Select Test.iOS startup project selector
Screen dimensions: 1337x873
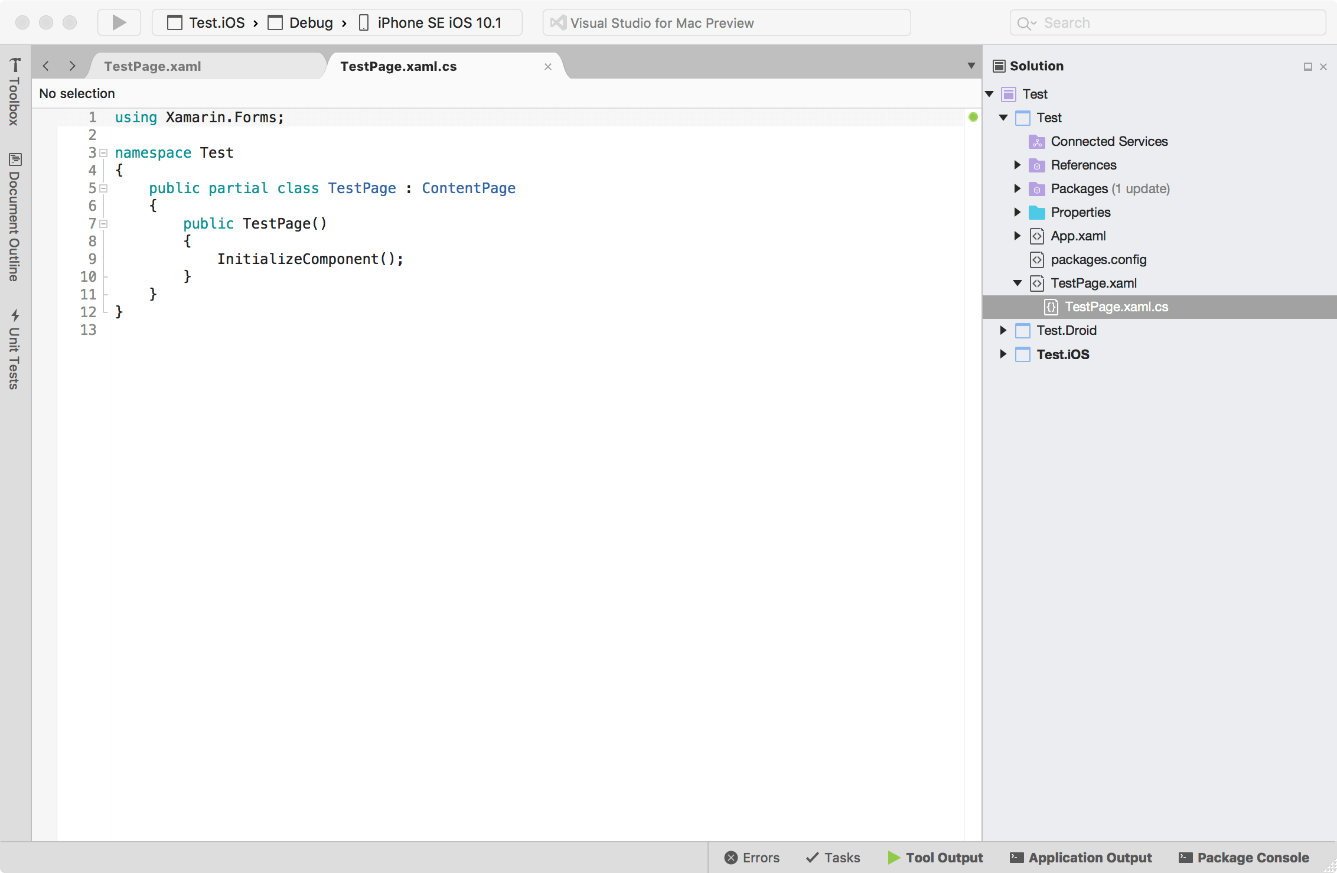coord(206,22)
